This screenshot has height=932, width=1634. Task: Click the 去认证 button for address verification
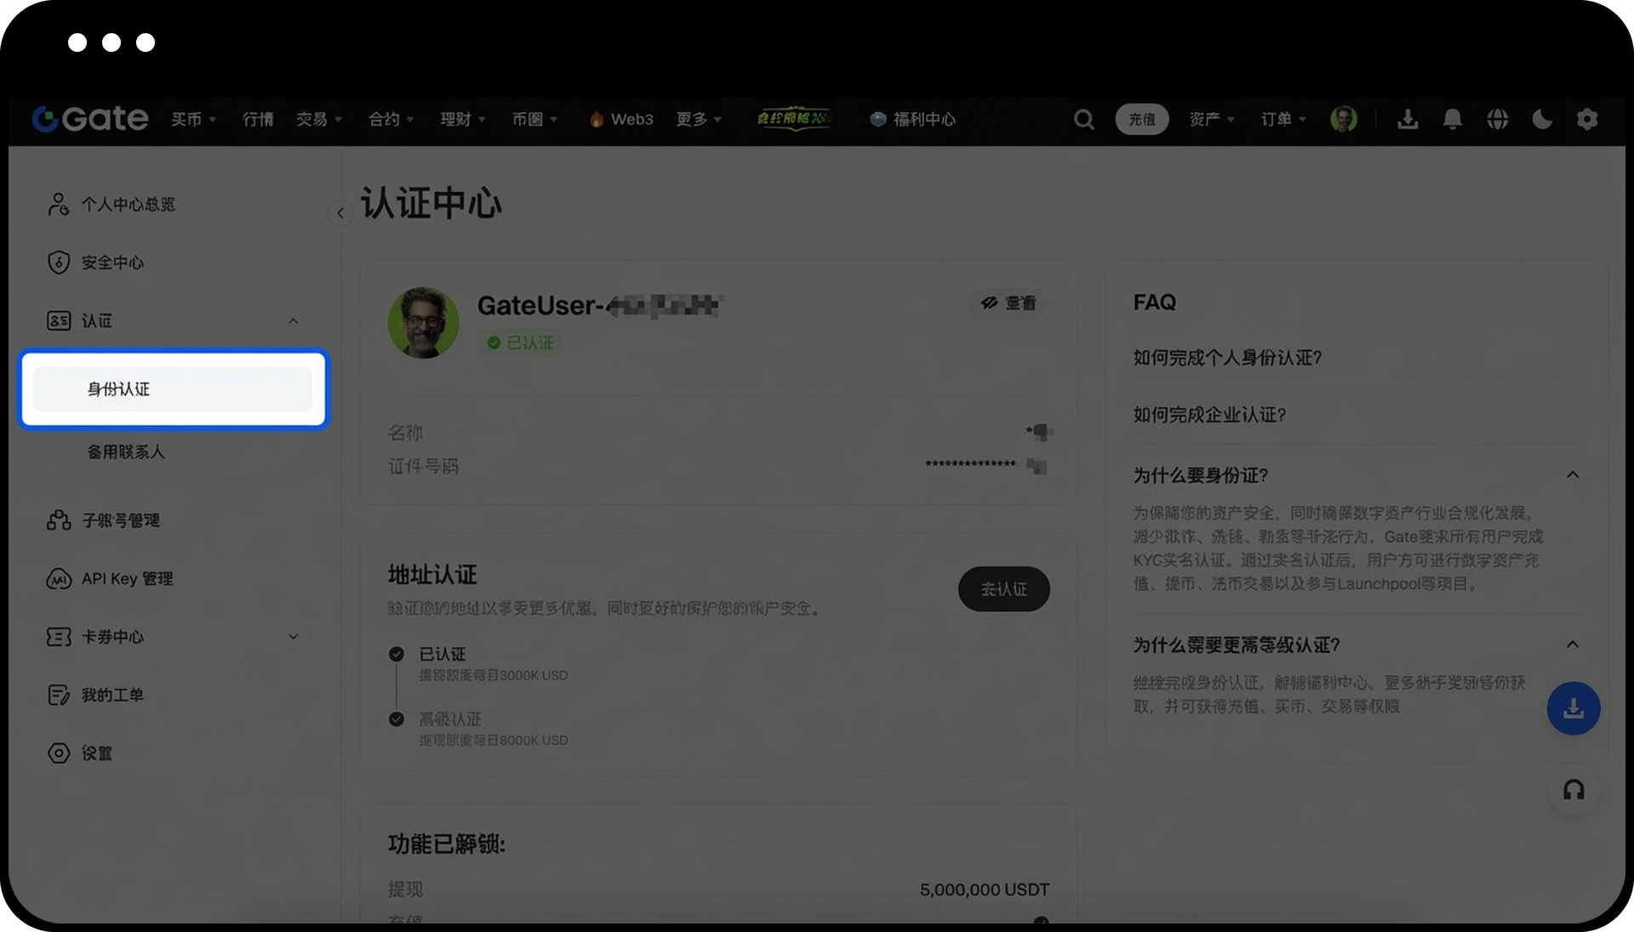[x=1003, y=589]
